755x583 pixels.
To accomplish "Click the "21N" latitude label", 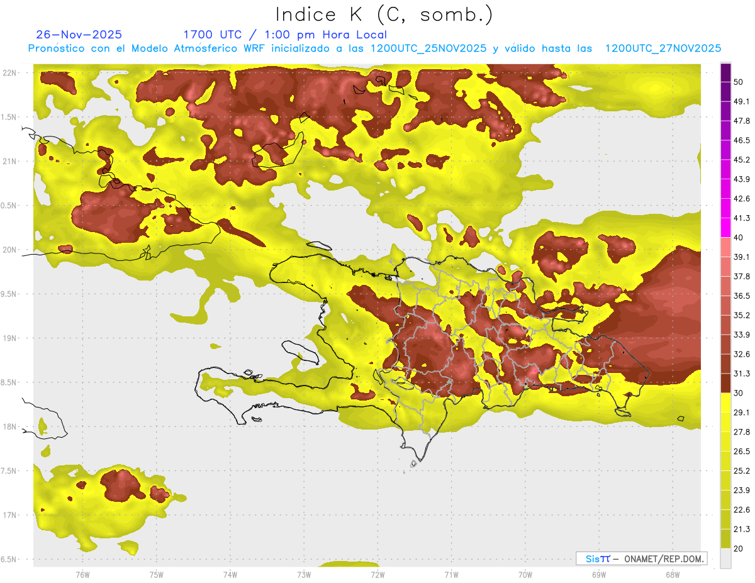I will point(9,161).
